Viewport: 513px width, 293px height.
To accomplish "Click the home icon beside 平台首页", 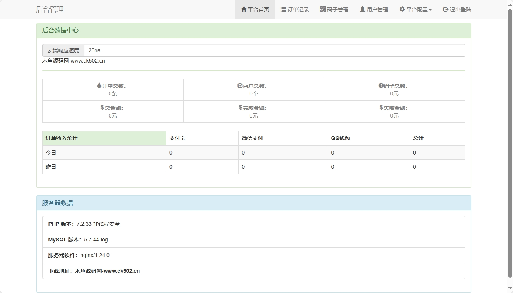I will 244,10.
